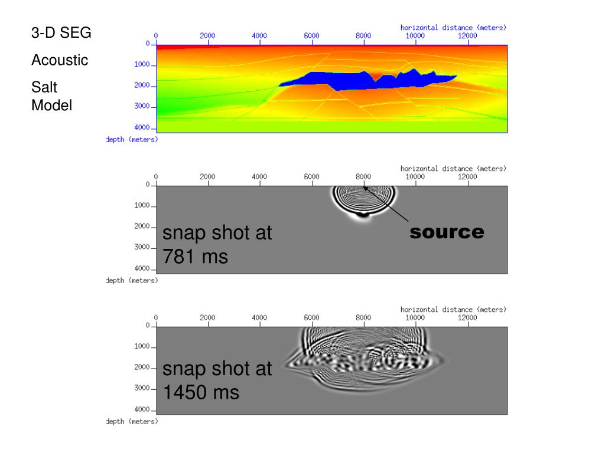Click depth tick "1000" beside the 1450 ms plot
605x453 pixels.
pos(142,346)
